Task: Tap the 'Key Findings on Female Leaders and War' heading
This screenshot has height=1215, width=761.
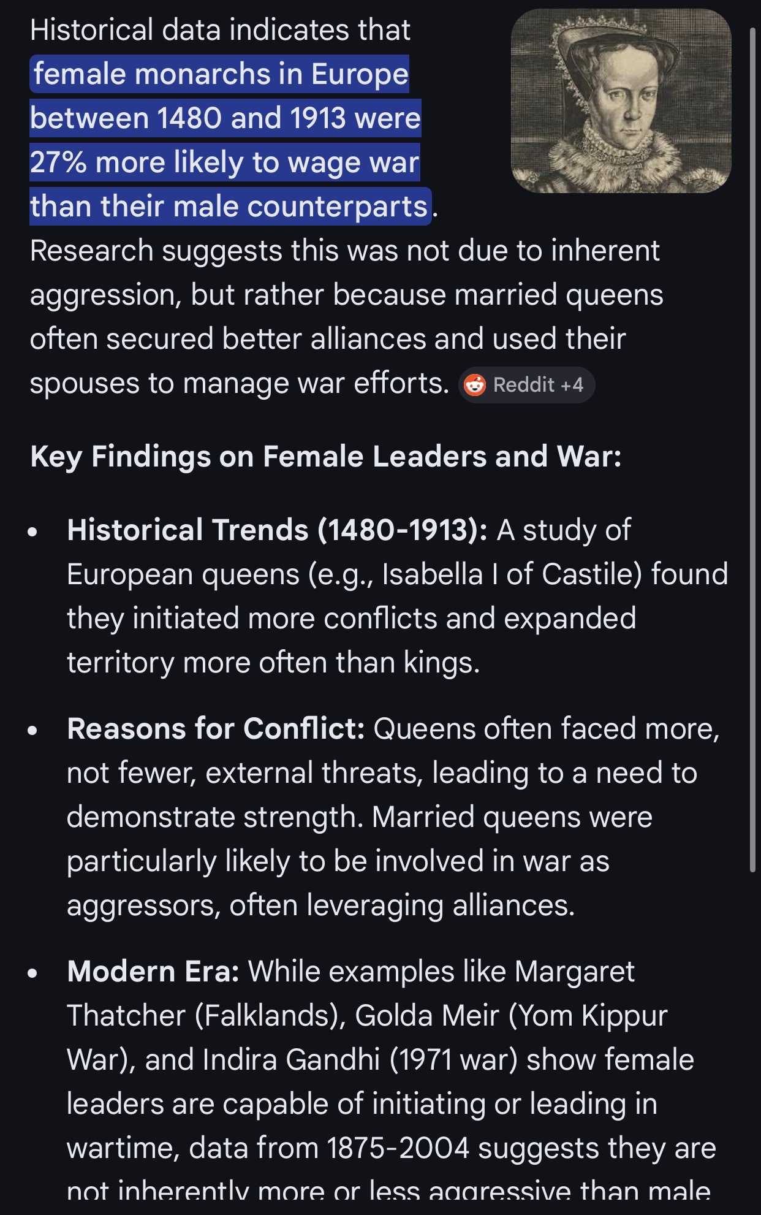Action: 326,457
